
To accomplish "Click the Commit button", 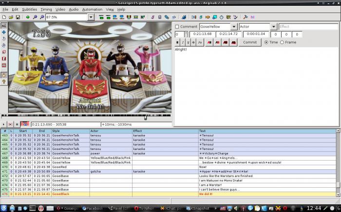I will (x=250, y=42).
